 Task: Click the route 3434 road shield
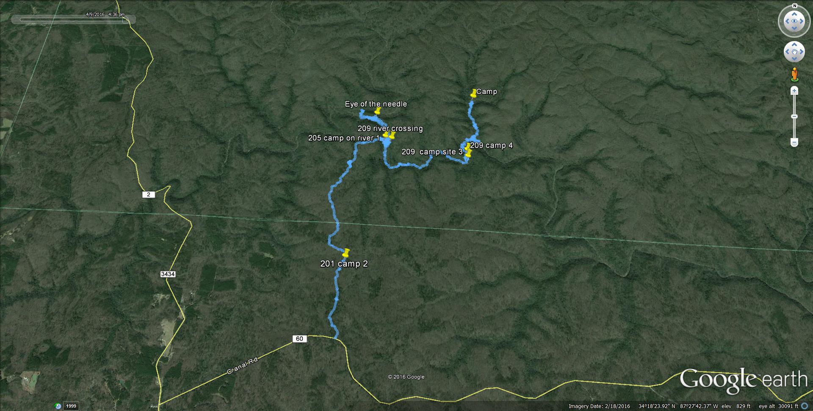tap(168, 274)
